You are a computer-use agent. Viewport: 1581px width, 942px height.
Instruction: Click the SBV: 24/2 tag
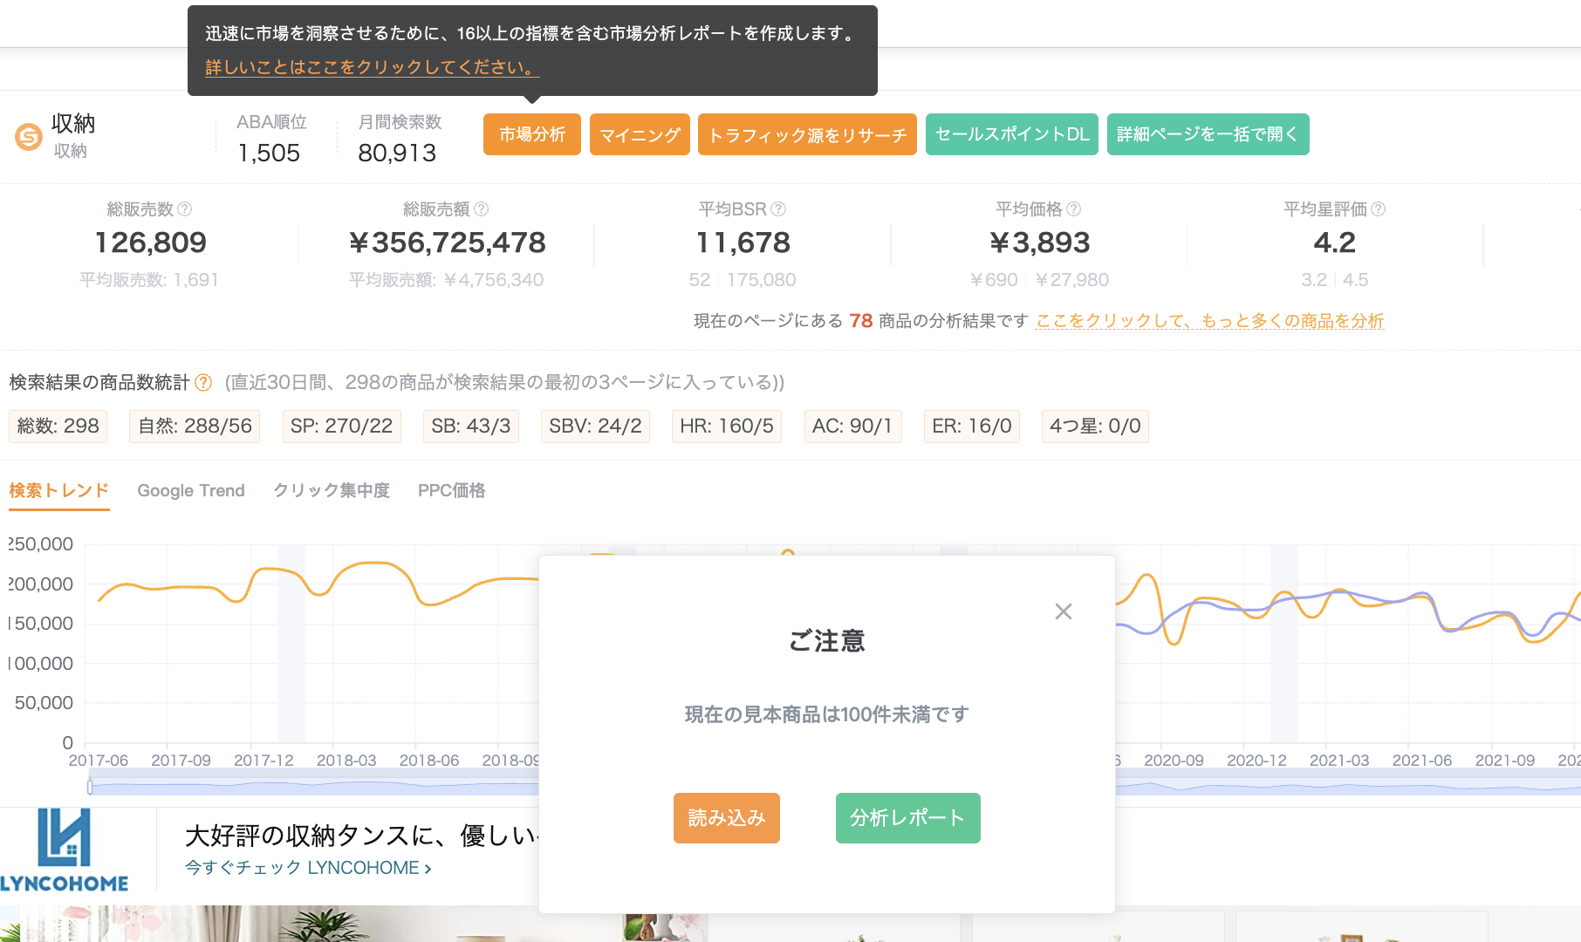tap(595, 426)
